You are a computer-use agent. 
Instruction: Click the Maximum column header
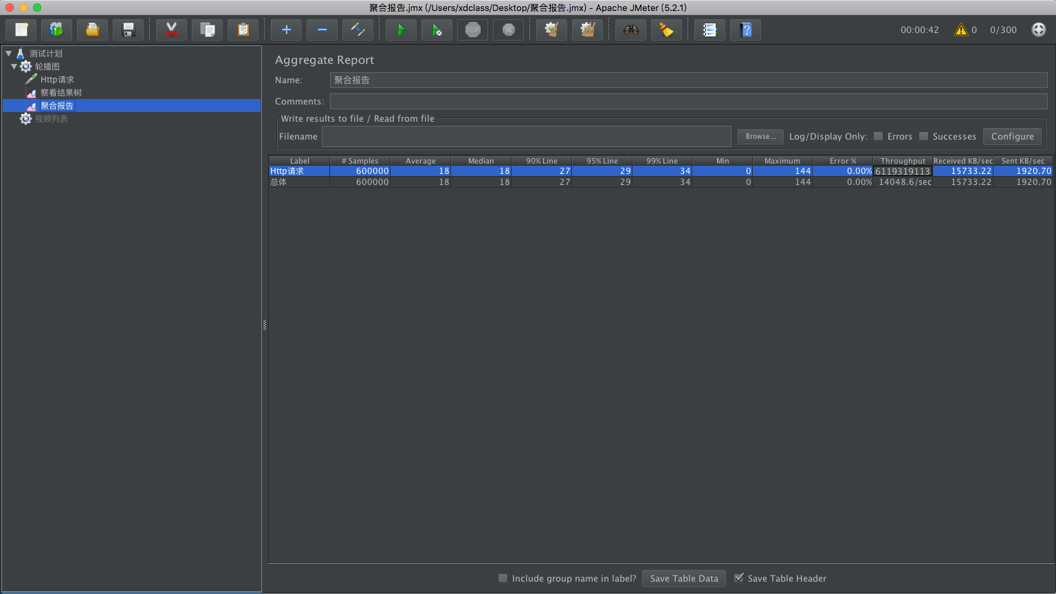click(782, 161)
